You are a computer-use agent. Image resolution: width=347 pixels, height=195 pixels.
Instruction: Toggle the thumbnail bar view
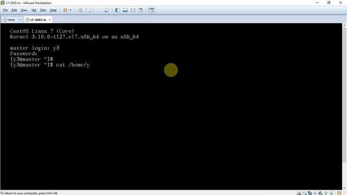point(125,10)
